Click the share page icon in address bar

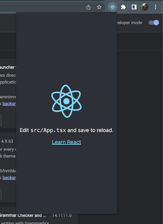(x=88, y=7)
